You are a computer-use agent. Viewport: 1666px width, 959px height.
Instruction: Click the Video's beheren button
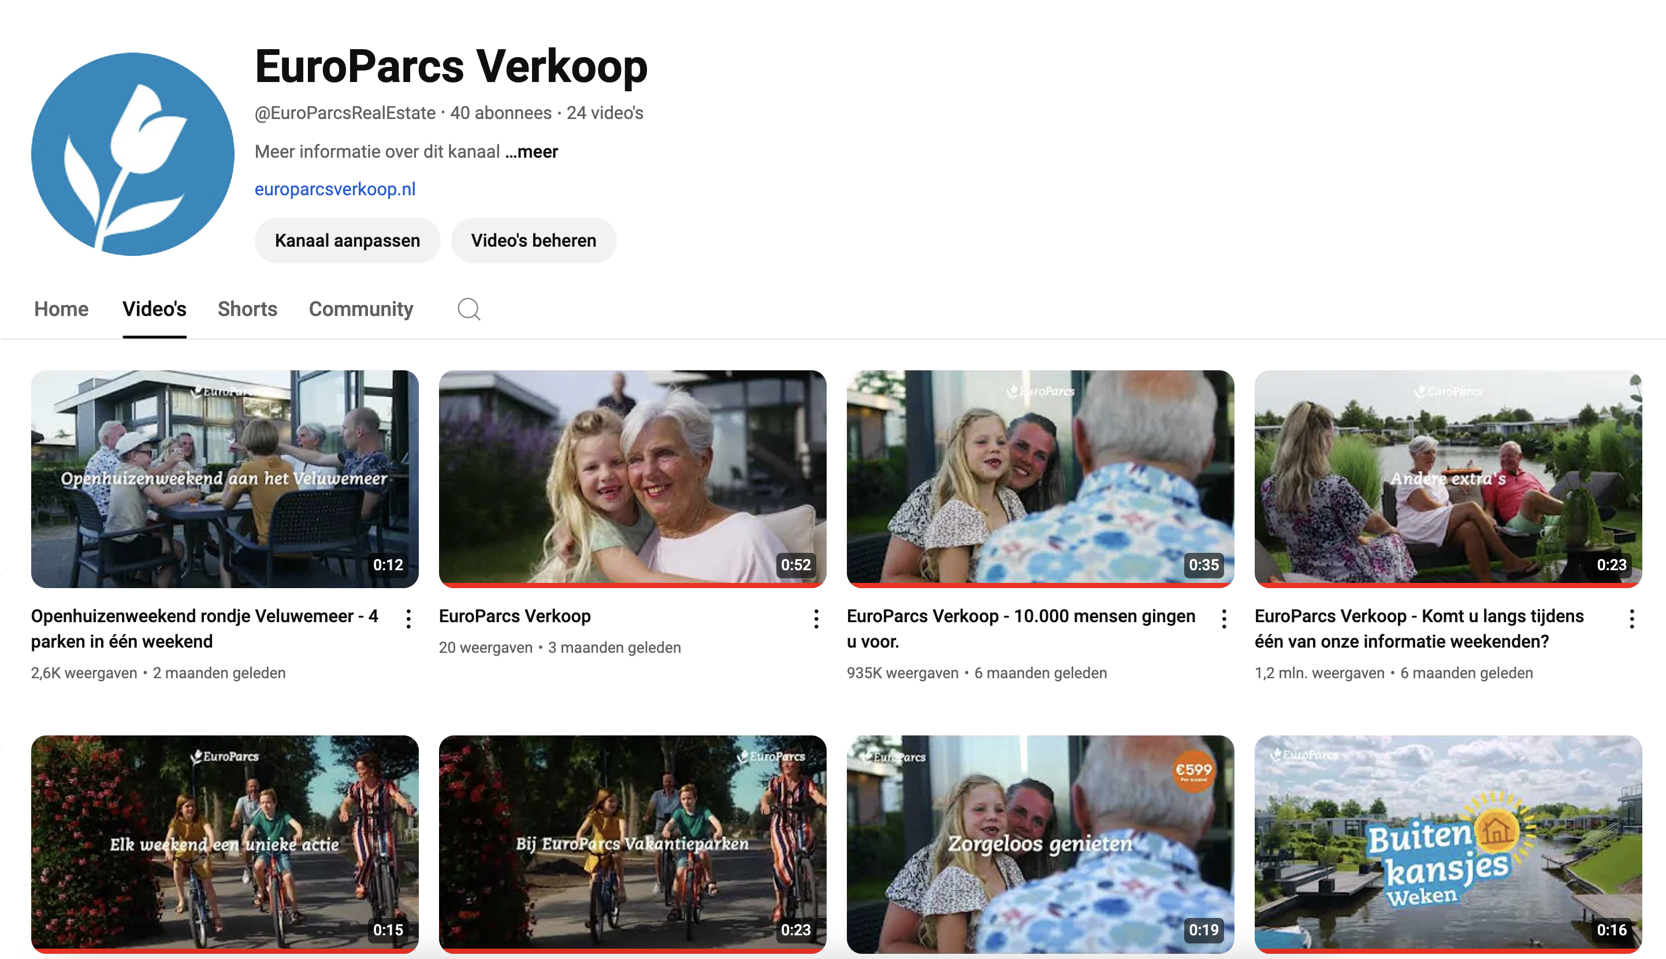[x=533, y=240]
